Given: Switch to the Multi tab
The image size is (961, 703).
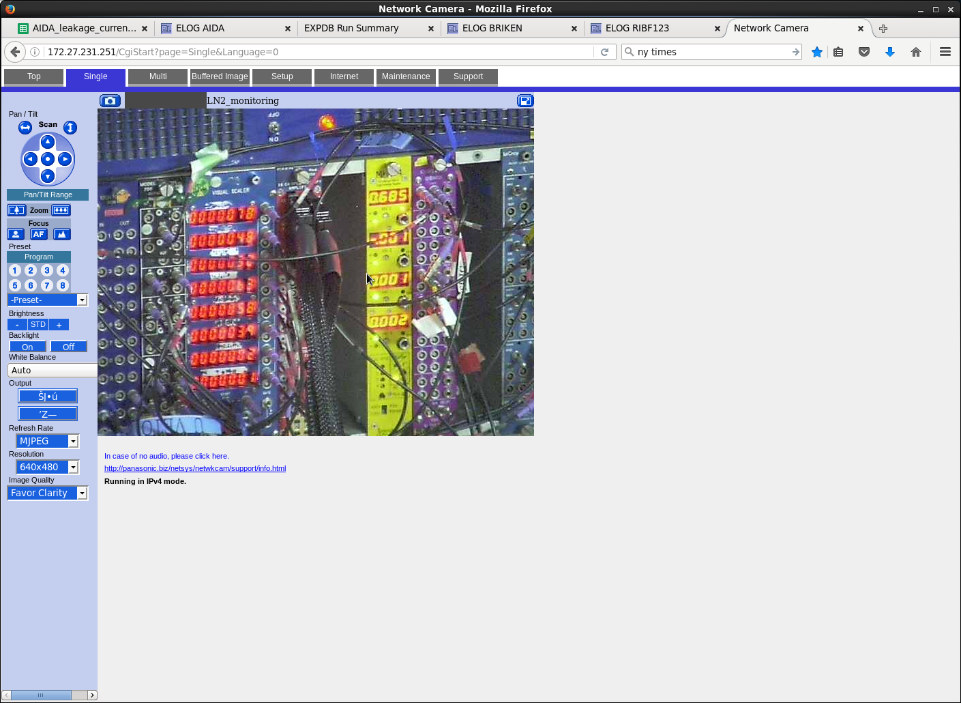Looking at the screenshot, I should click(158, 76).
